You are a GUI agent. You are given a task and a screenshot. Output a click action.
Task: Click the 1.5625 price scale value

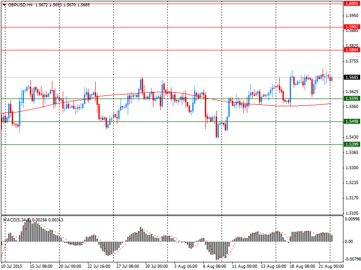pos(352,92)
